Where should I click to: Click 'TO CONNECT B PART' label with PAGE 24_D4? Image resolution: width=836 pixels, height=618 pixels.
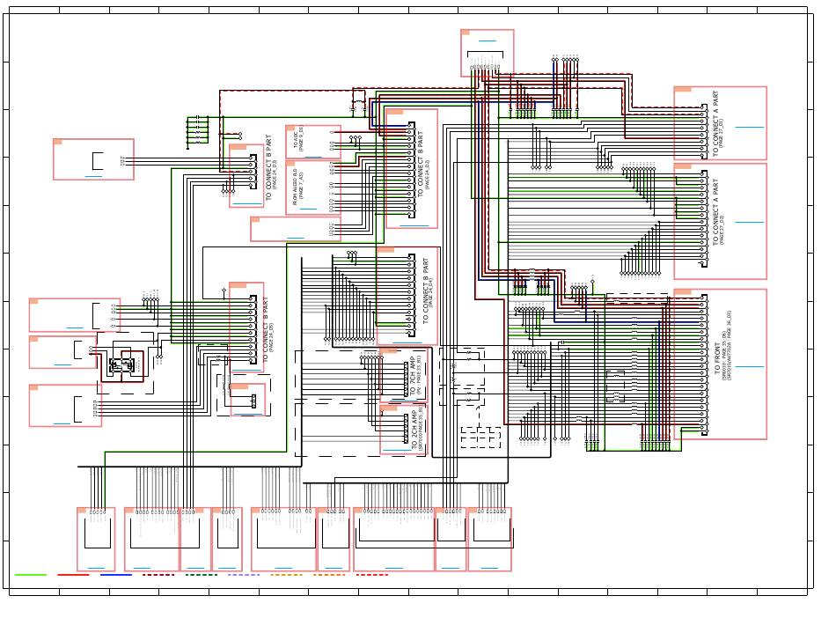428,291
